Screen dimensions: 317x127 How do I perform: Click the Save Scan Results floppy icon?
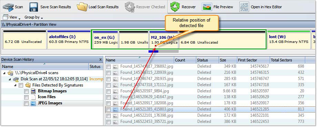[34, 7]
